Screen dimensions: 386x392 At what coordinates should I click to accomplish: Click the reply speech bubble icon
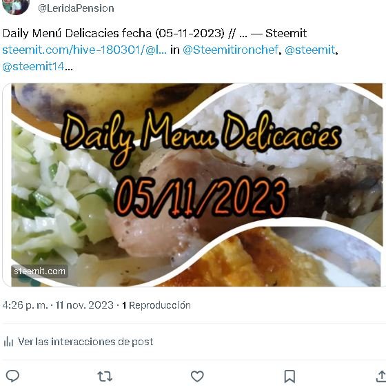pyautogui.click(x=12, y=376)
